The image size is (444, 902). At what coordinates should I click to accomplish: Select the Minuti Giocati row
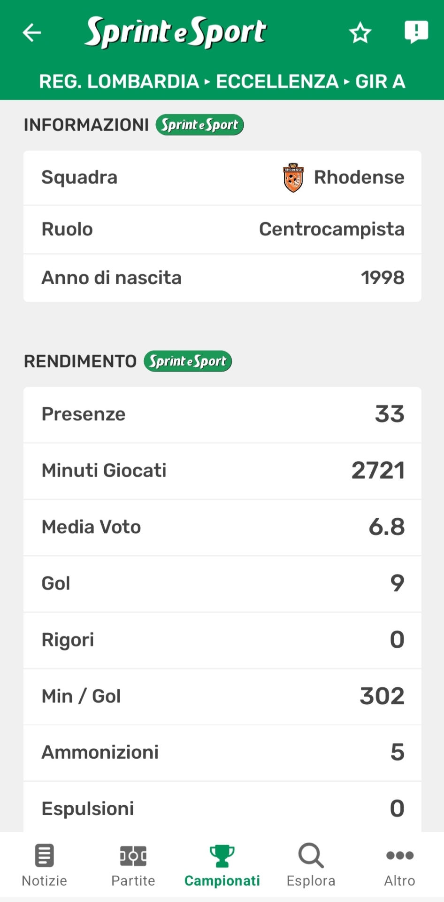click(222, 471)
